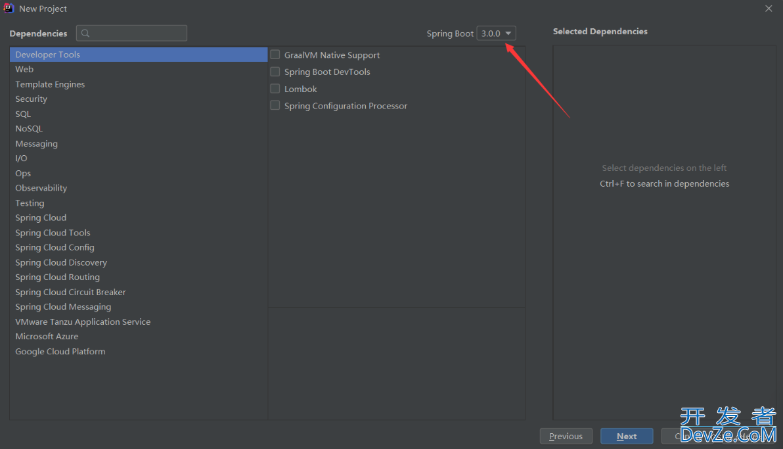The height and width of the screenshot is (449, 783).
Task: Click the IntelliJ IDEA logo icon in title bar
Action: click(x=9, y=8)
